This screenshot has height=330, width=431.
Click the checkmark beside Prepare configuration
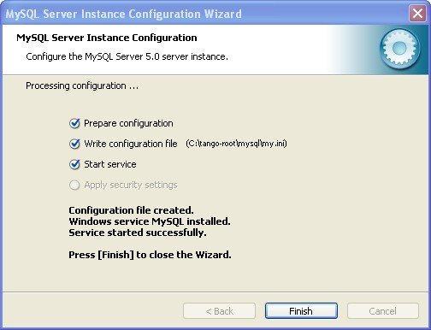tap(74, 123)
